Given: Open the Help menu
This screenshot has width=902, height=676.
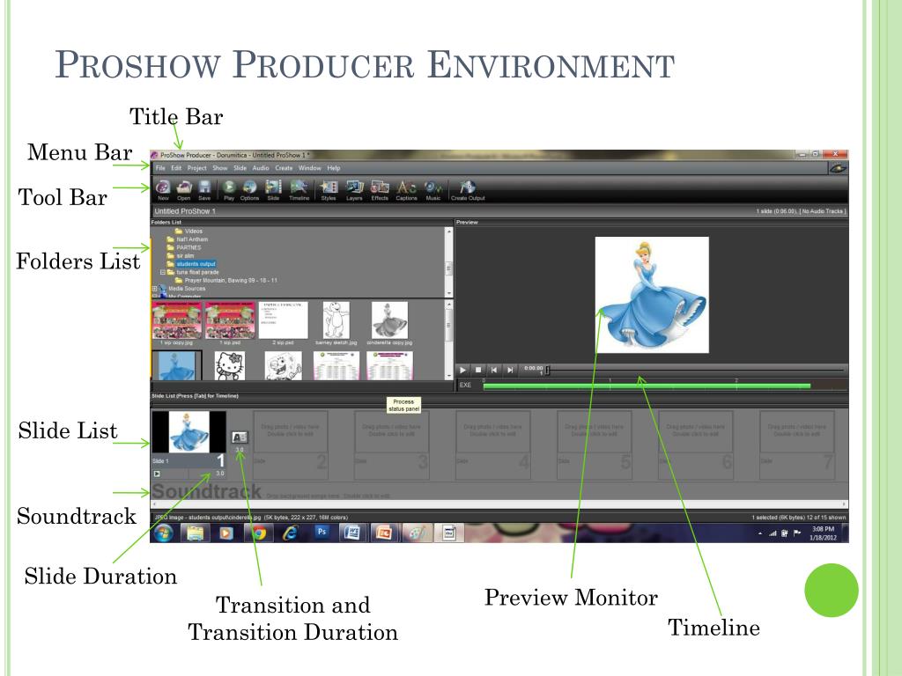Looking at the screenshot, I should click(x=334, y=168).
